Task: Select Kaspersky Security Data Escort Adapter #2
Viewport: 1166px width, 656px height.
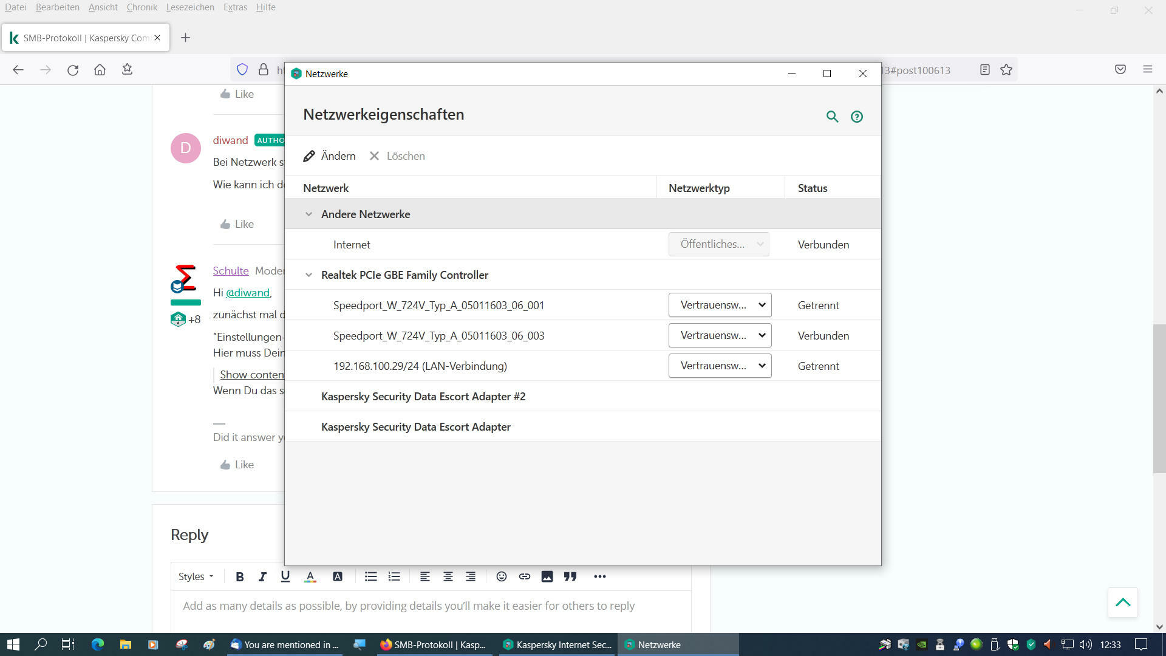Action: (x=583, y=396)
